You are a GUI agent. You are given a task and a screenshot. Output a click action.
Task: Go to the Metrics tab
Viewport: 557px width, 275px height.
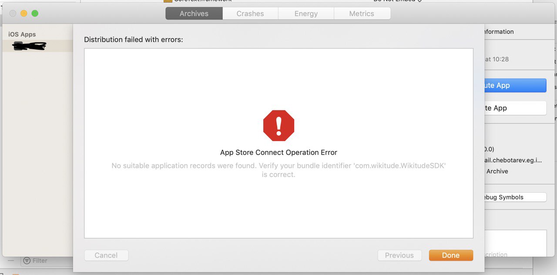pos(362,13)
